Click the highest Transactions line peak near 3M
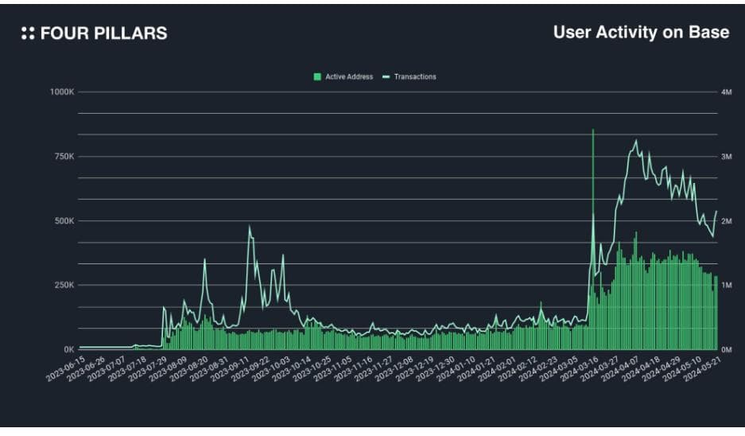The image size is (745, 436). tap(636, 142)
